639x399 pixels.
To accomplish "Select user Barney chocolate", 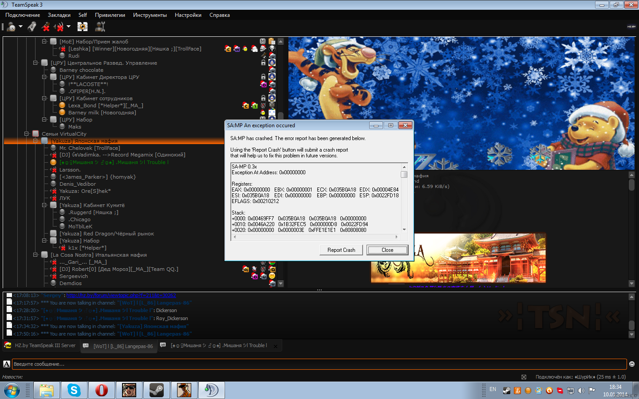I will [x=81, y=70].
